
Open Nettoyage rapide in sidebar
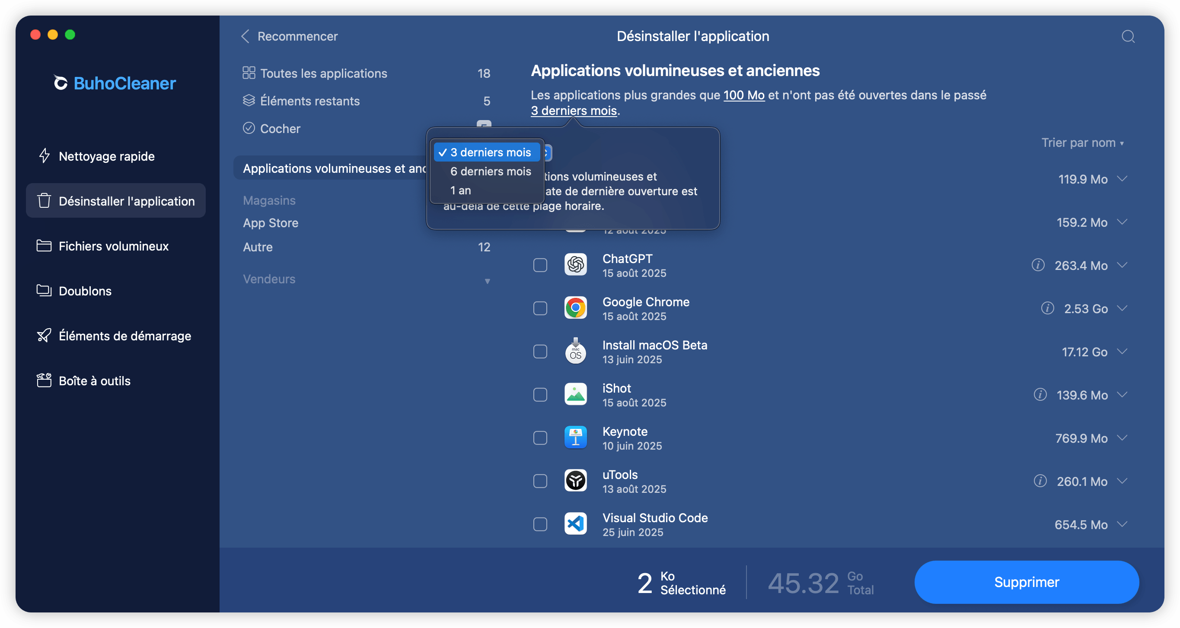click(115, 156)
